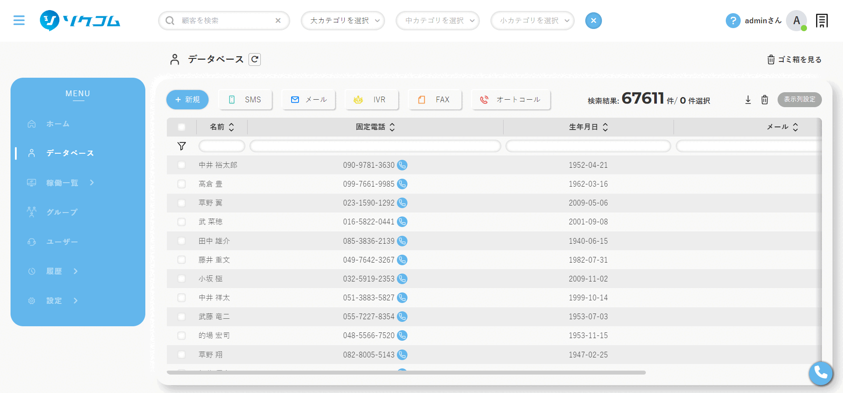Click the trash icon beside the download icon
This screenshot has height=393, width=843.
[764, 100]
